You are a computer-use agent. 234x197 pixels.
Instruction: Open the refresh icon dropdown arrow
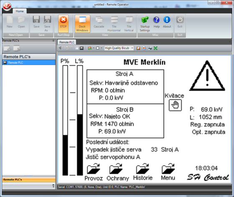(94, 48)
